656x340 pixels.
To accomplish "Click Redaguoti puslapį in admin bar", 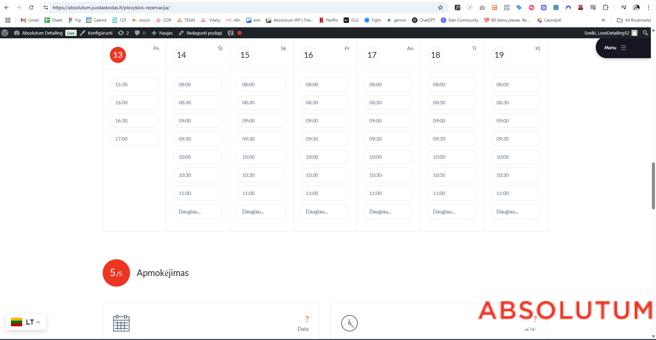I will 201,33.
